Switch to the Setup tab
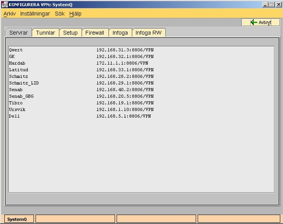The image size is (283, 224). (x=70, y=33)
